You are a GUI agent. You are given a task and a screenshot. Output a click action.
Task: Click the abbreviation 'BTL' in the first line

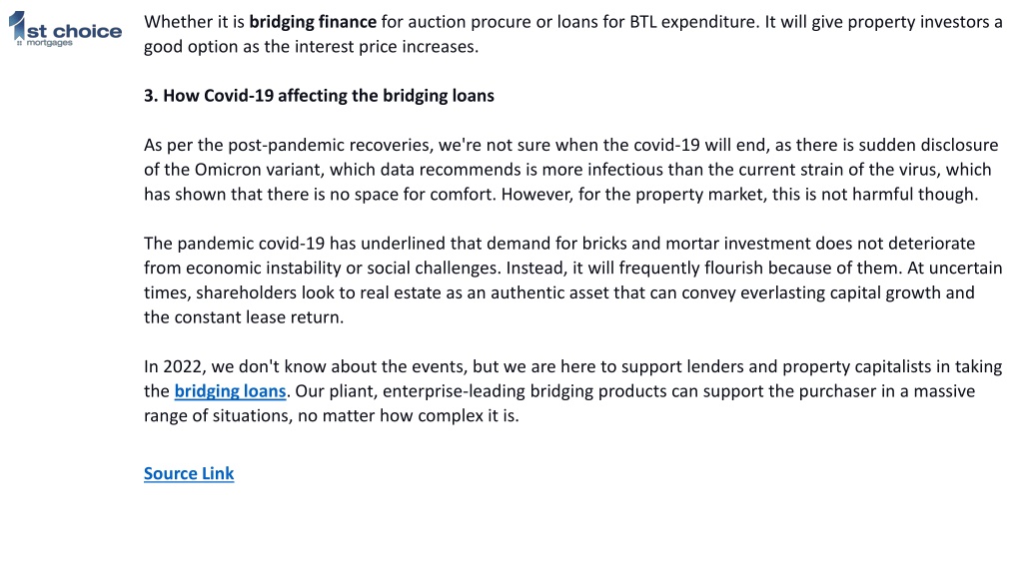pyautogui.click(x=643, y=22)
